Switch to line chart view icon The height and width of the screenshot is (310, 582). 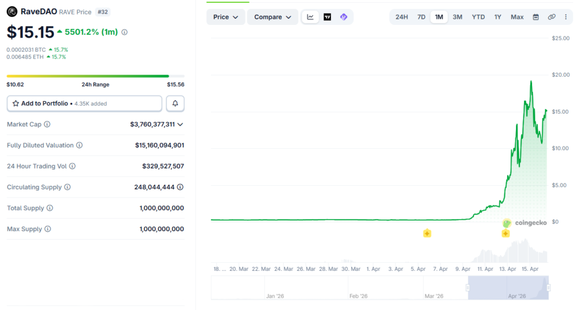[x=310, y=17]
